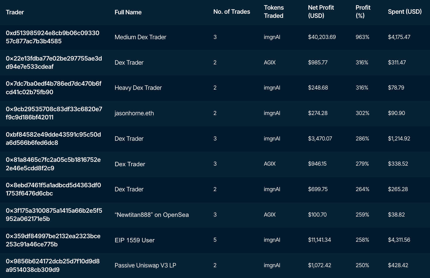Open wallet address starting 0x7dc7ba0edf
The image size is (430, 278).
click(x=53, y=88)
